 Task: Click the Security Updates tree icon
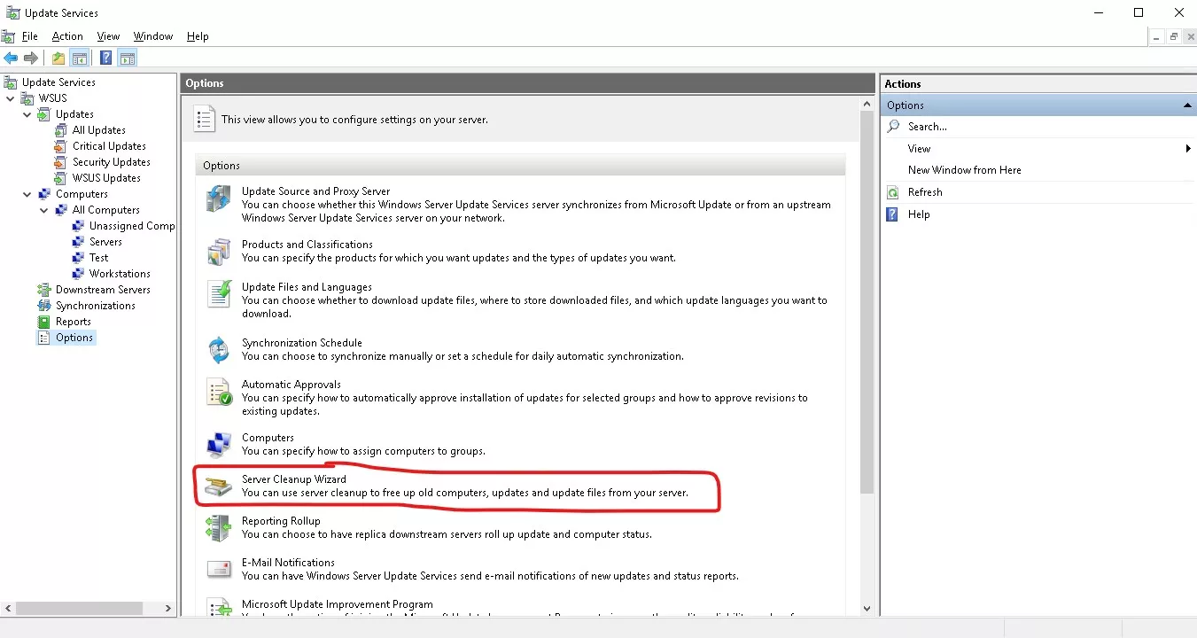(x=60, y=162)
